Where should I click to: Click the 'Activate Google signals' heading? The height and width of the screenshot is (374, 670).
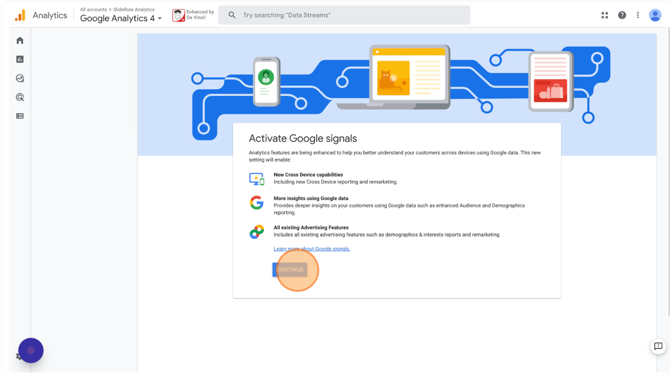pos(303,139)
